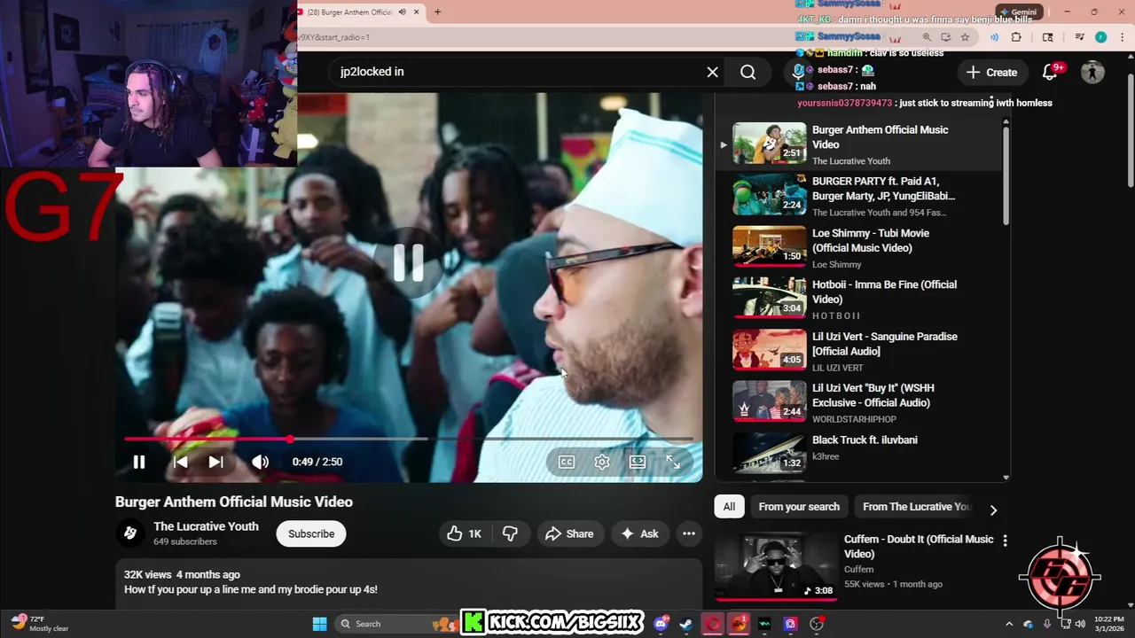This screenshot has width=1135, height=638.
Task: Open the browser zoom magnifier icon
Action: [x=927, y=37]
